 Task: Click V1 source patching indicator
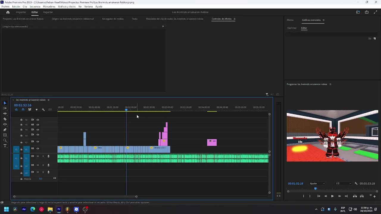[16, 149]
